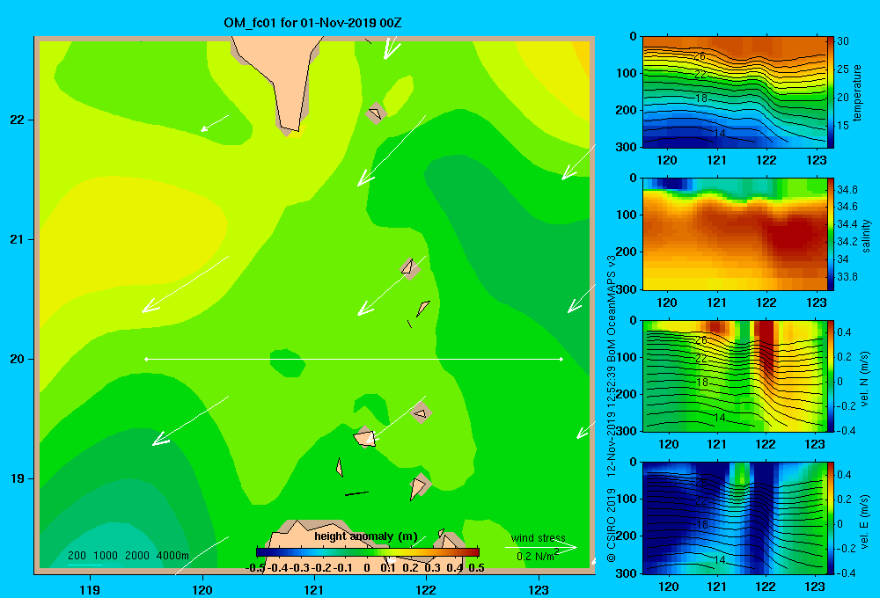
Task: Select the height anomaly colorbar on the main map
Action: pos(368,552)
